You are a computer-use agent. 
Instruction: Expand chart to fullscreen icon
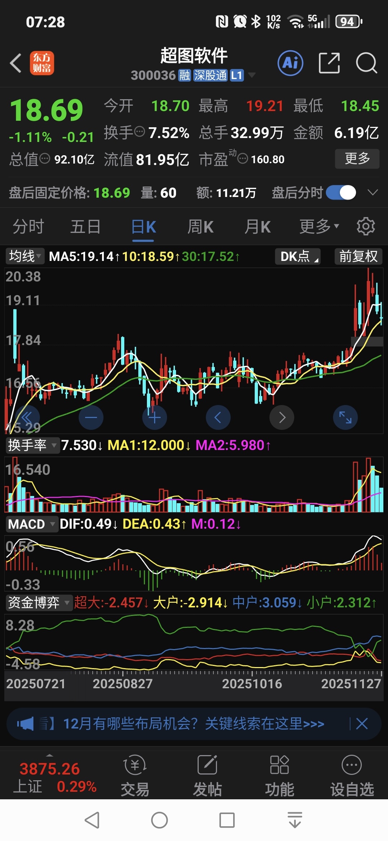click(345, 417)
